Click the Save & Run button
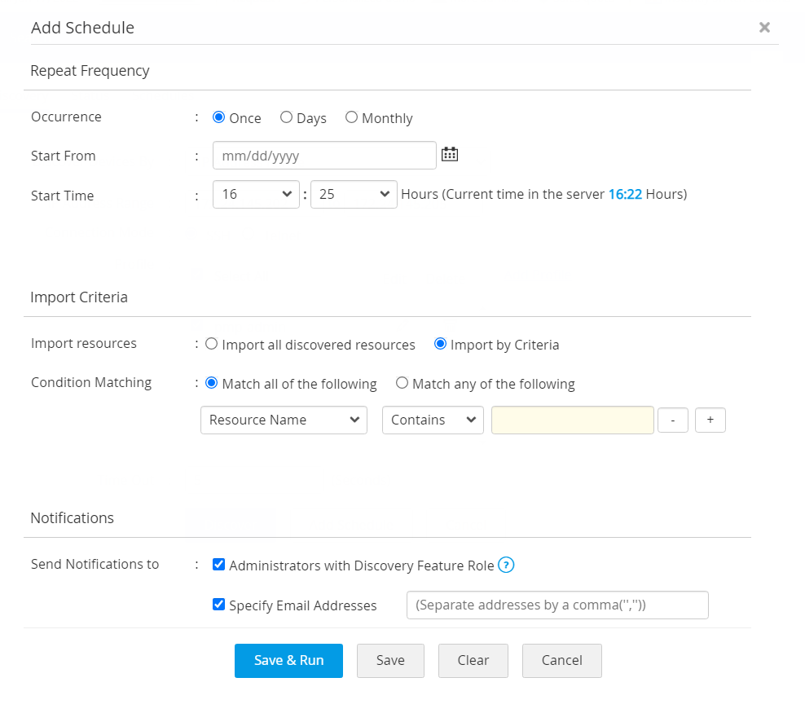The width and height of the screenshot is (805, 713). (288, 660)
